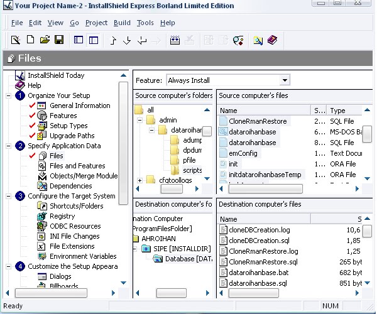
Task: Open the Features view
Action: pyautogui.click(x=63, y=116)
